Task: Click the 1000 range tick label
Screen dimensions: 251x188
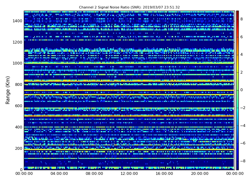Action: [x=18, y=63]
